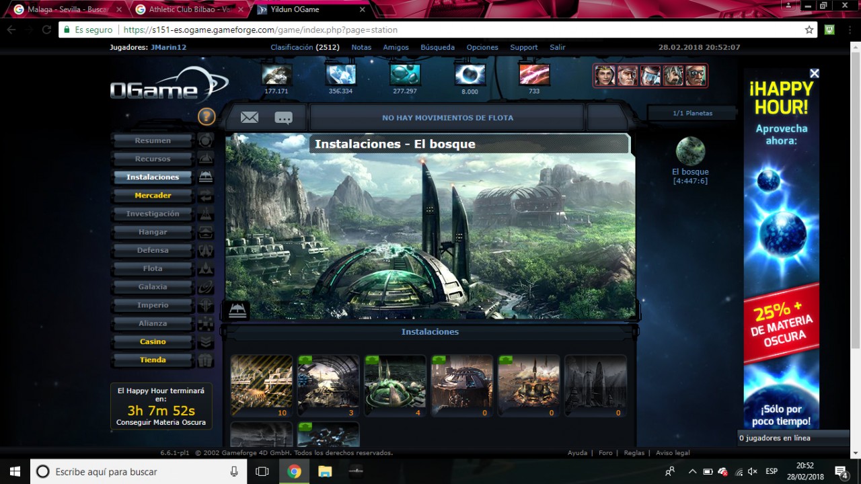Close the Happy Hour advertisement
The width and height of the screenshot is (861, 484).
814,73
